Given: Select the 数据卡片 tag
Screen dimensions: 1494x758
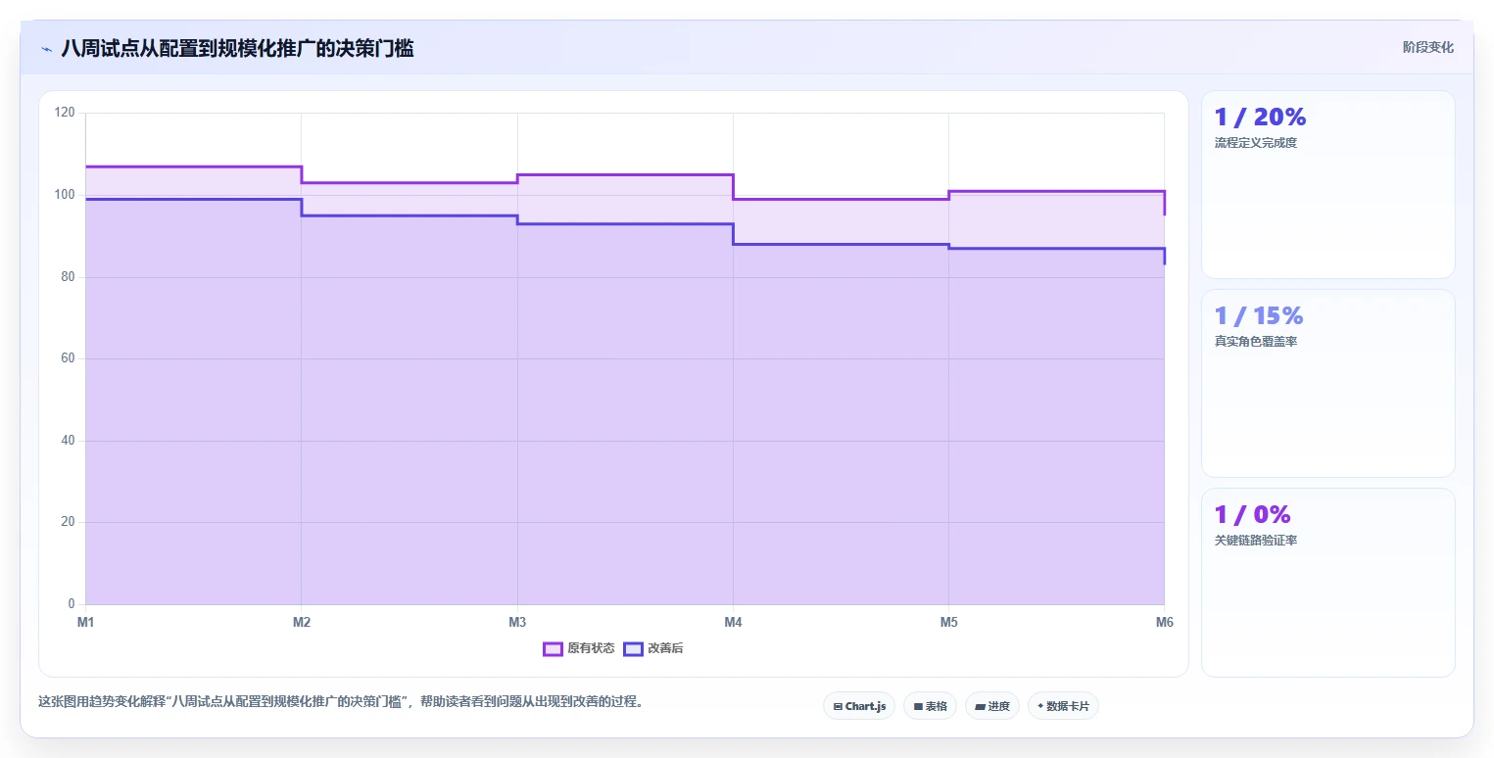Looking at the screenshot, I should (1063, 706).
